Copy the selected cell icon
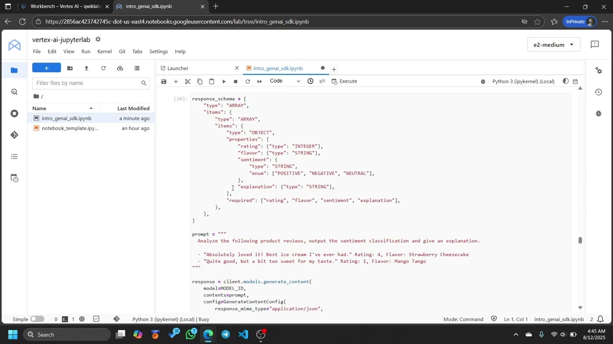This screenshot has height=344, width=613. pos(200,81)
